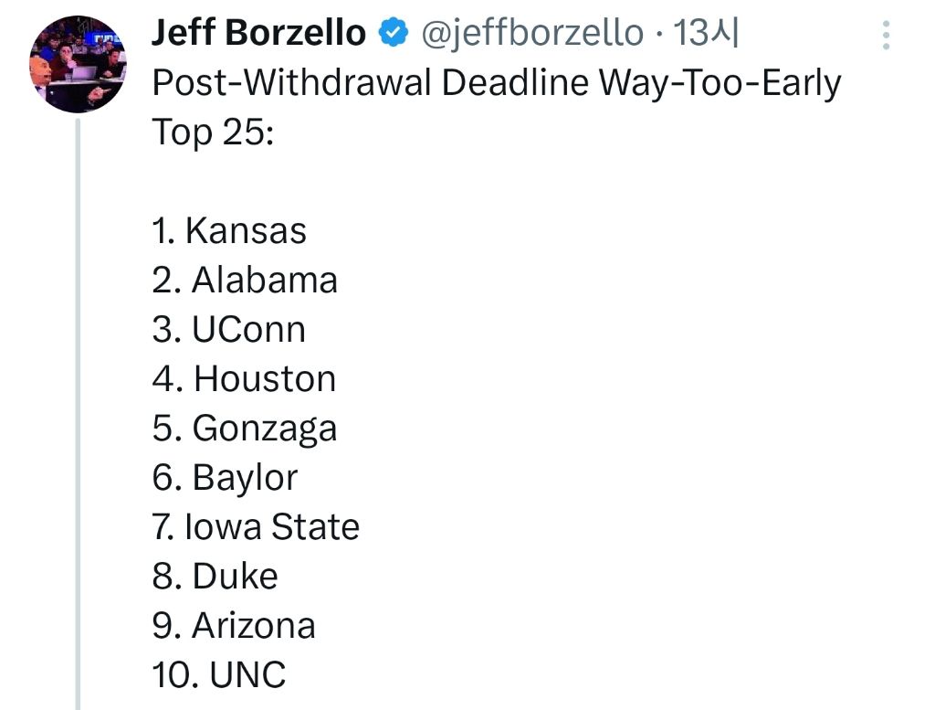Click the '3. UConn' line

click(228, 330)
